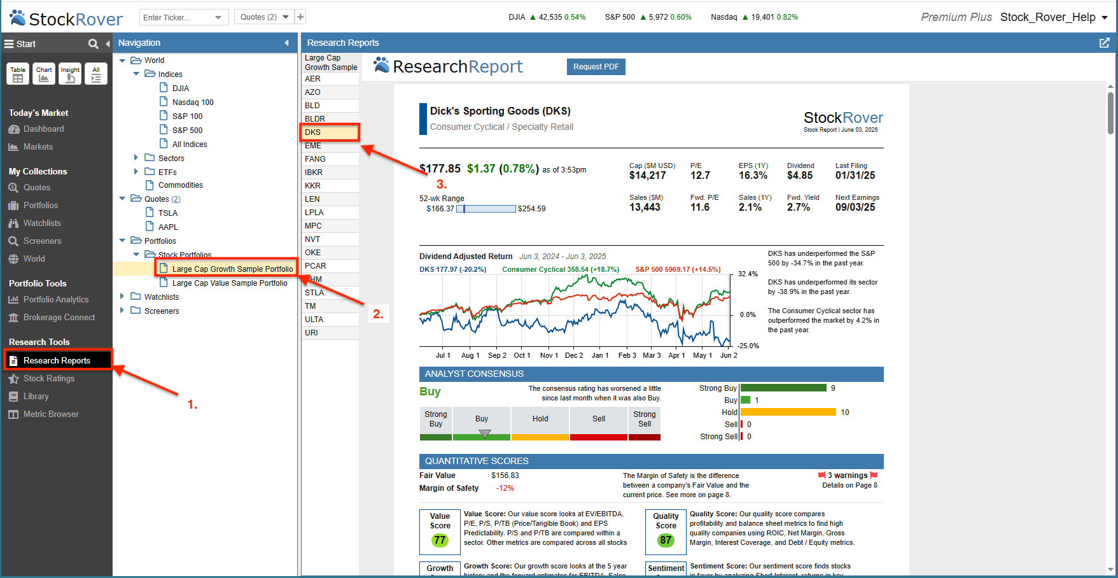The image size is (1118, 578).
Task: Click the S&P 500 index quote
Action: click(x=648, y=17)
